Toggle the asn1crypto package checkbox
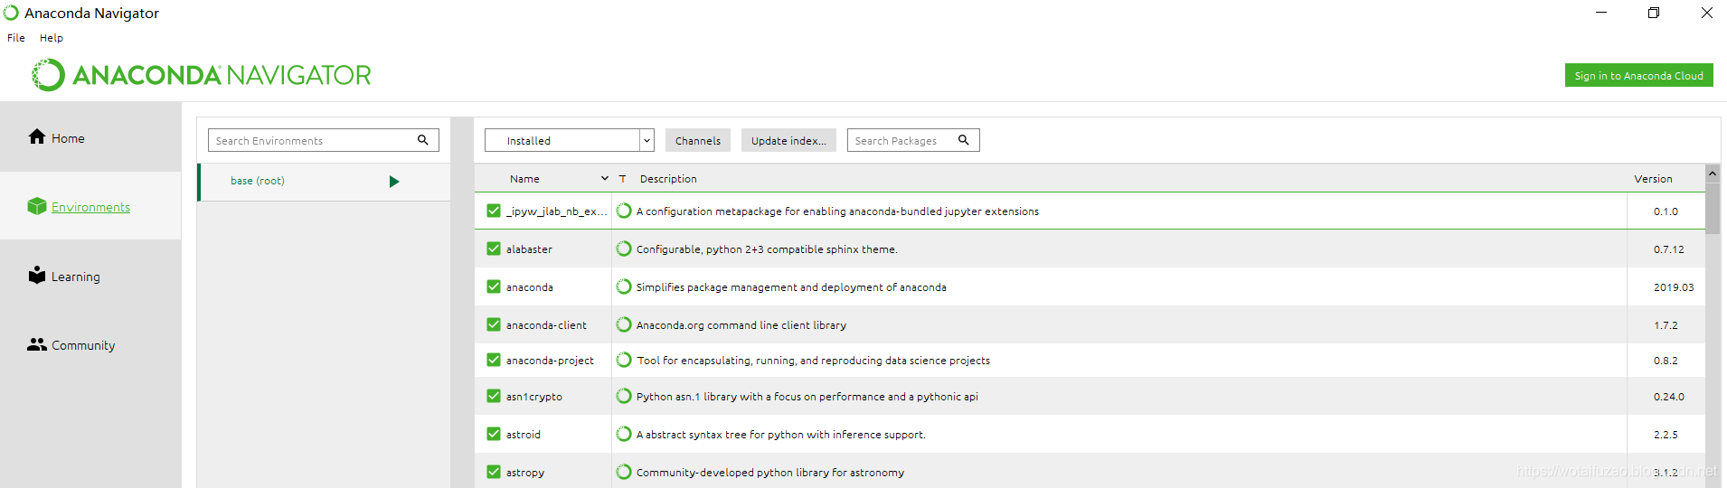The image size is (1727, 488). click(494, 396)
